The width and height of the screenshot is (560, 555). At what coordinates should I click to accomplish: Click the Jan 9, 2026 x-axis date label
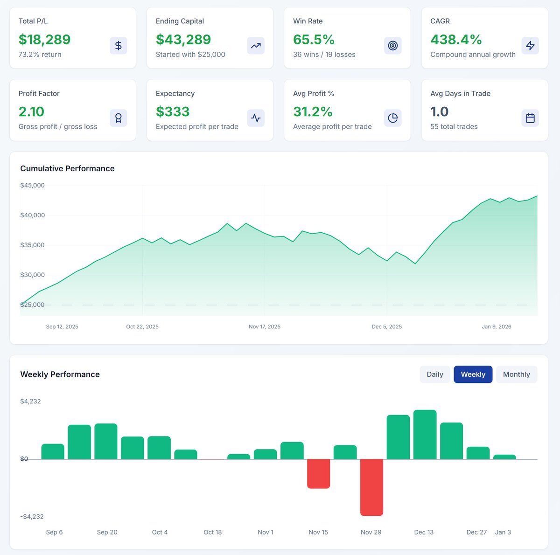tap(497, 327)
